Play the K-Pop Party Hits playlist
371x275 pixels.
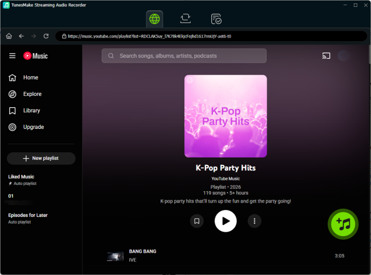[x=225, y=221]
